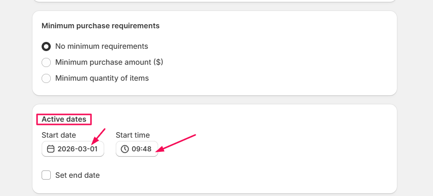This screenshot has width=433, height=196.
Task: Click the "Active dates" section heading
Action: [x=64, y=119]
